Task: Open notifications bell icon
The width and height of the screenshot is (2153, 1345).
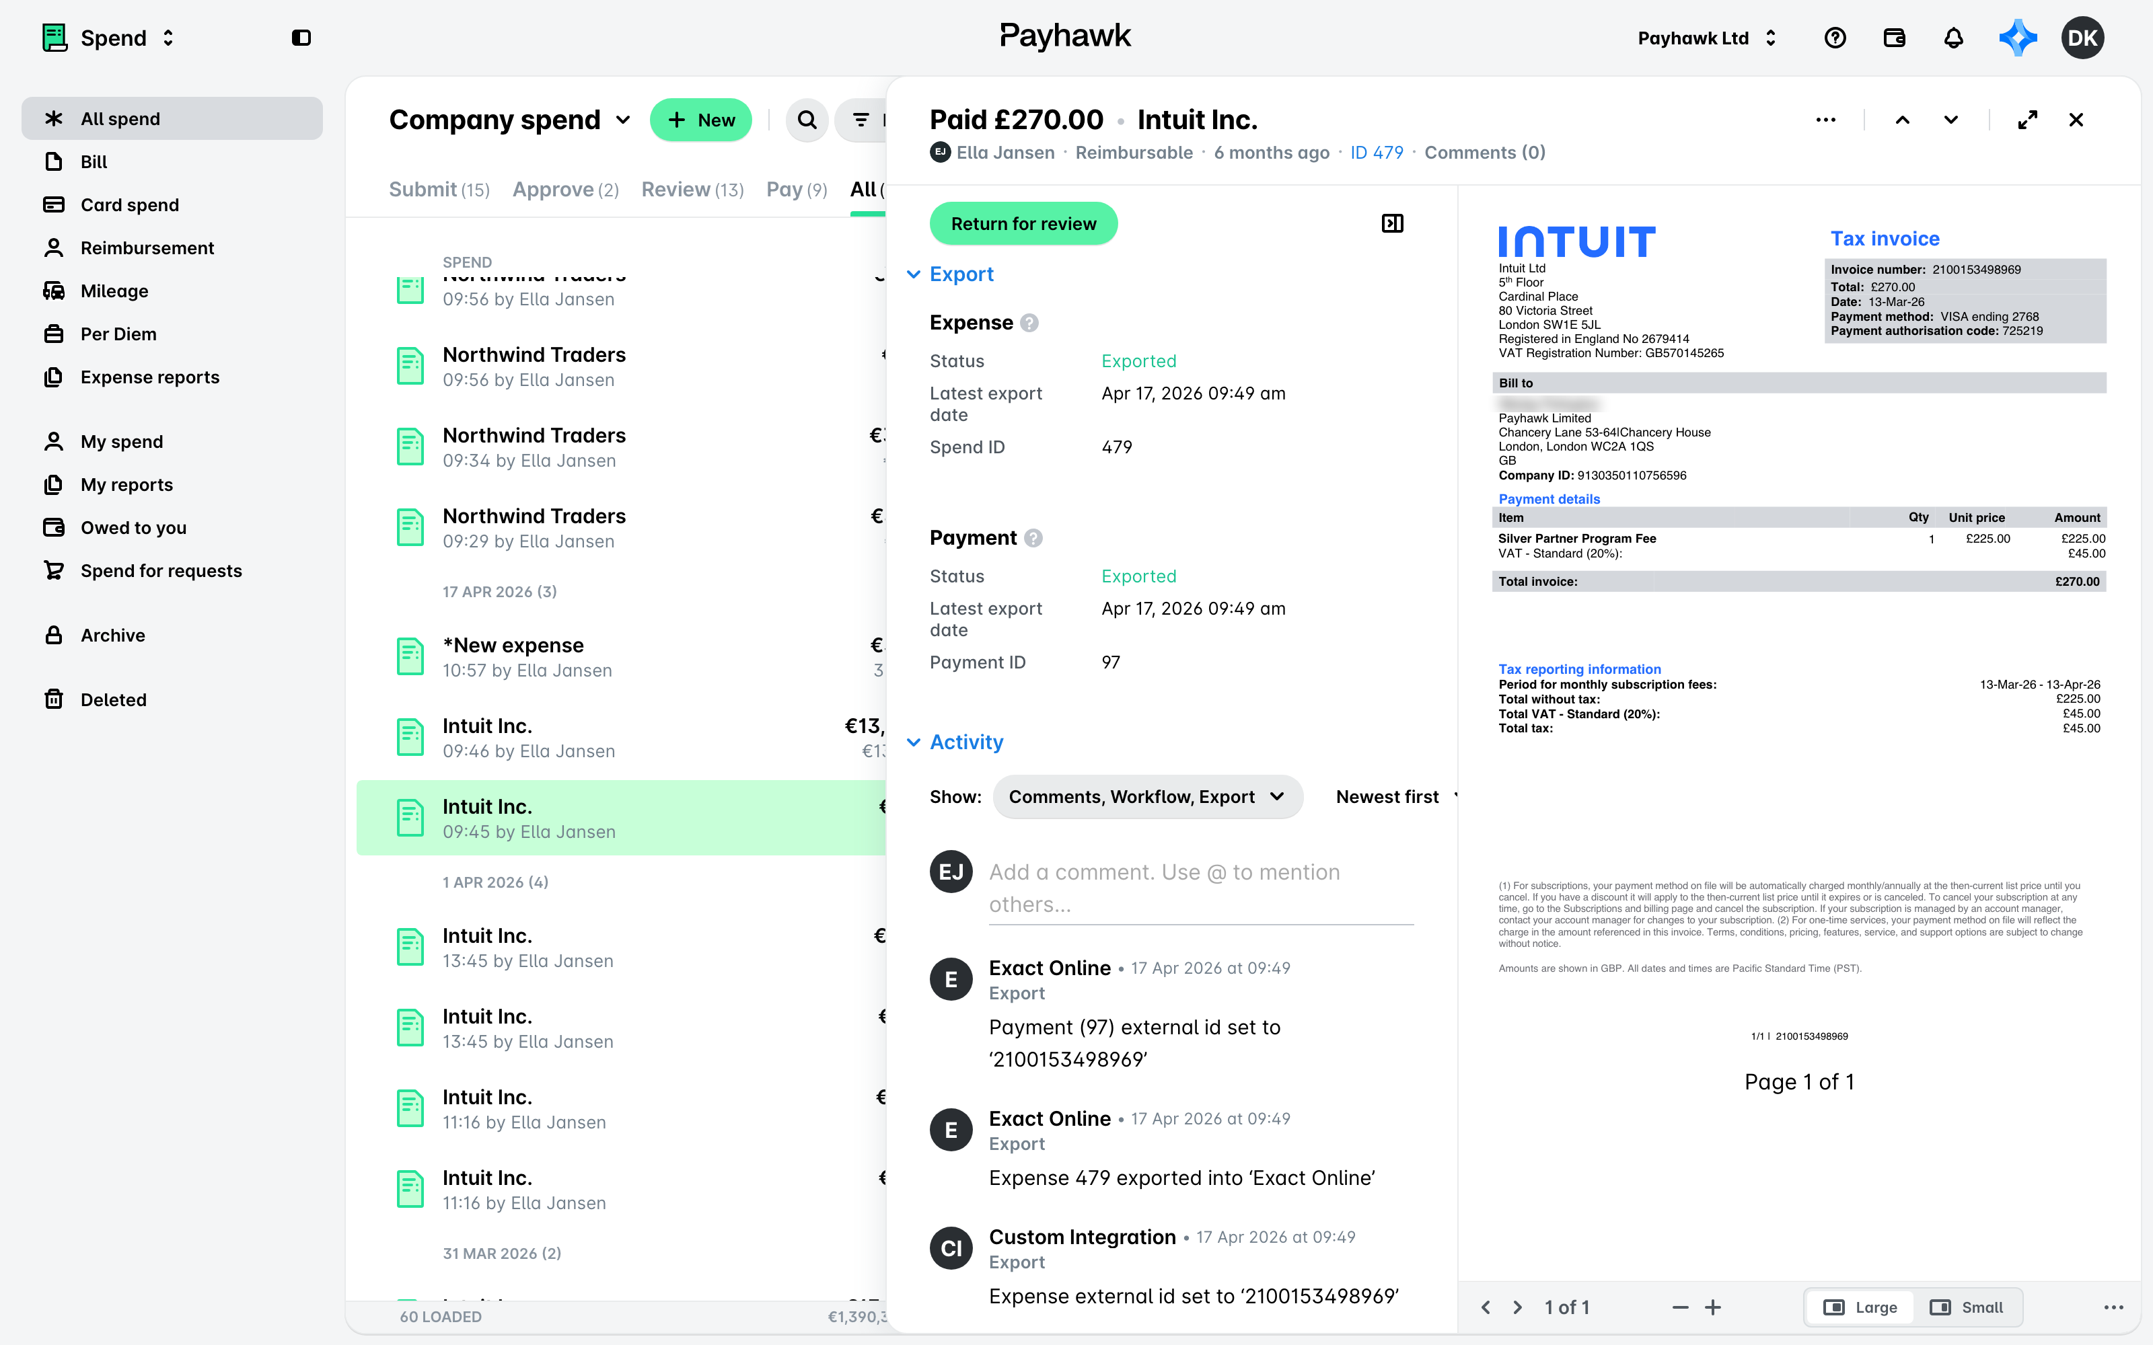Action: pos(1953,38)
